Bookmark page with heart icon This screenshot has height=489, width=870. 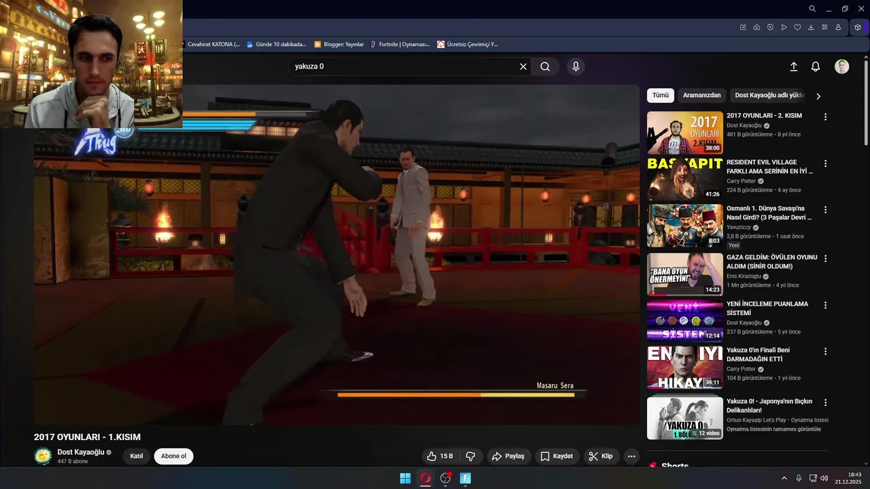tap(797, 27)
